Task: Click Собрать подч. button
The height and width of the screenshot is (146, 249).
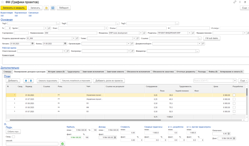Action: coord(13,131)
